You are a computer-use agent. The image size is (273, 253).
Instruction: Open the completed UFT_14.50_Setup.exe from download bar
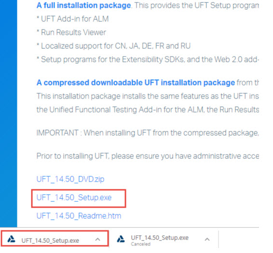[x=50, y=240]
